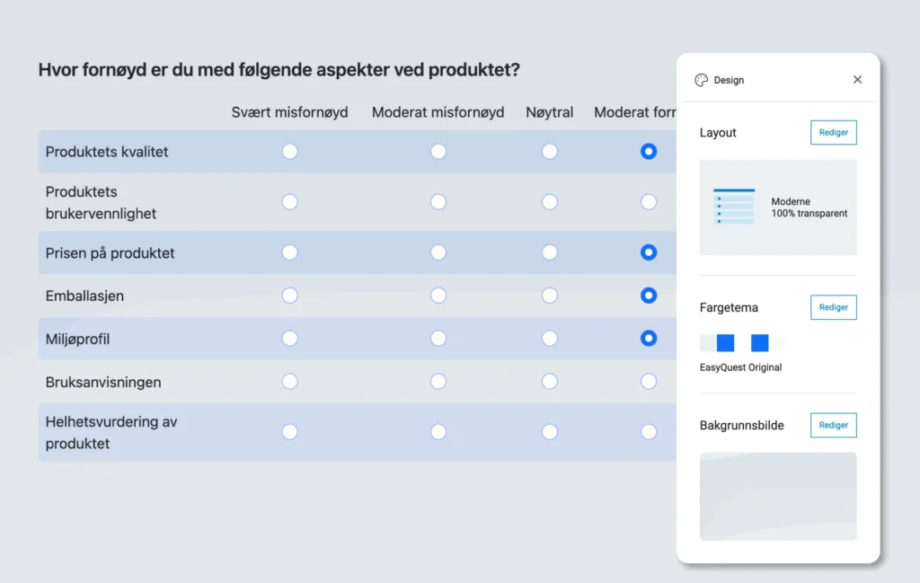Image resolution: width=920 pixels, height=583 pixels.
Task: Select the second blue color swatch
Action: coord(760,343)
